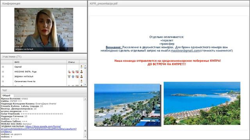Click the chat scrollbar thumb
This screenshot has height=140, width=250.
(85, 131)
